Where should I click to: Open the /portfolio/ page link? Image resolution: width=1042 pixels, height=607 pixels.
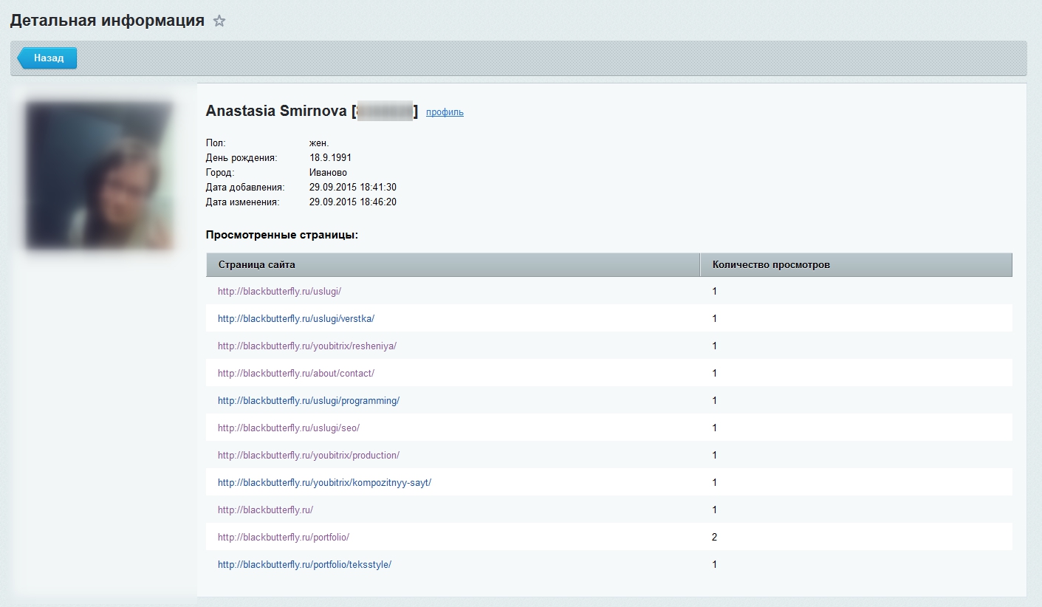click(284, 538)
